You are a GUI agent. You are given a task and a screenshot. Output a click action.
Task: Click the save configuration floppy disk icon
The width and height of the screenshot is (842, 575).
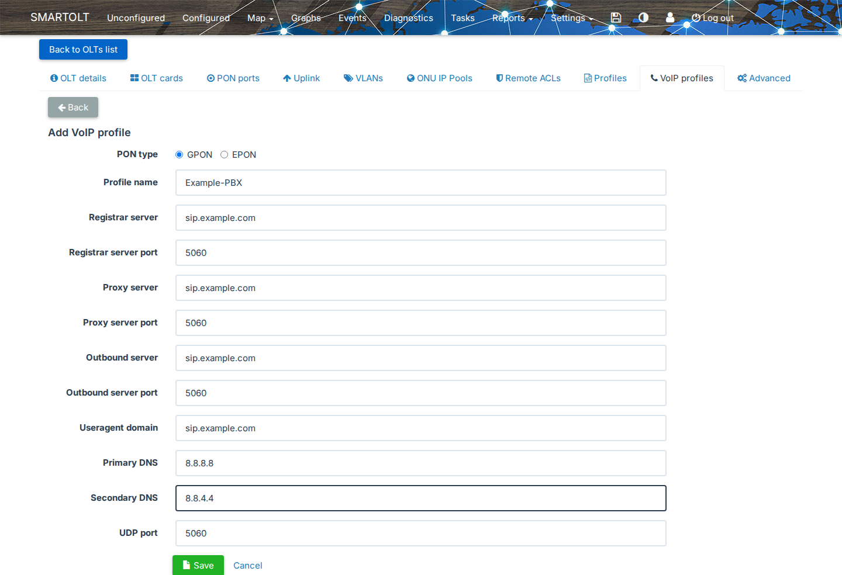pyautogui.click(x=616, y=18)
